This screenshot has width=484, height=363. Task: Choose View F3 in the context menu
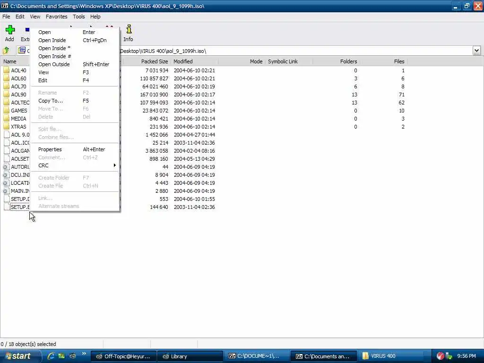coord(75,72)
